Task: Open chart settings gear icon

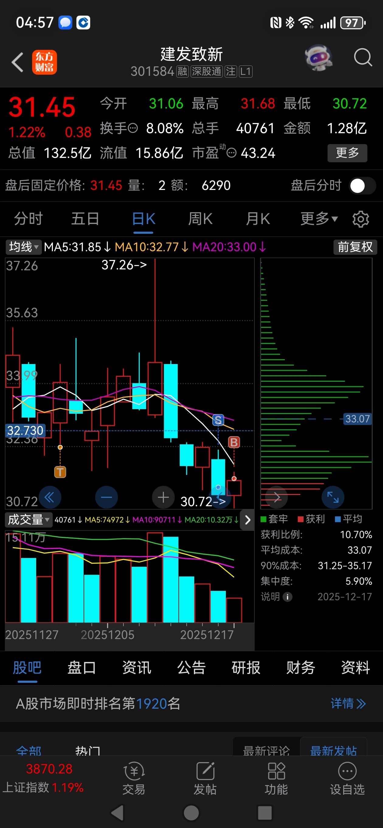Action: pos(361,219)
